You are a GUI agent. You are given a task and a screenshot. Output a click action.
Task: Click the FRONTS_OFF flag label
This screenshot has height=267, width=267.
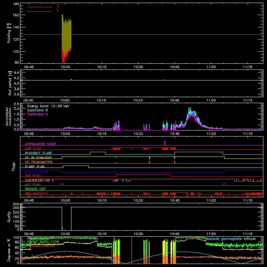click(35, 189)
